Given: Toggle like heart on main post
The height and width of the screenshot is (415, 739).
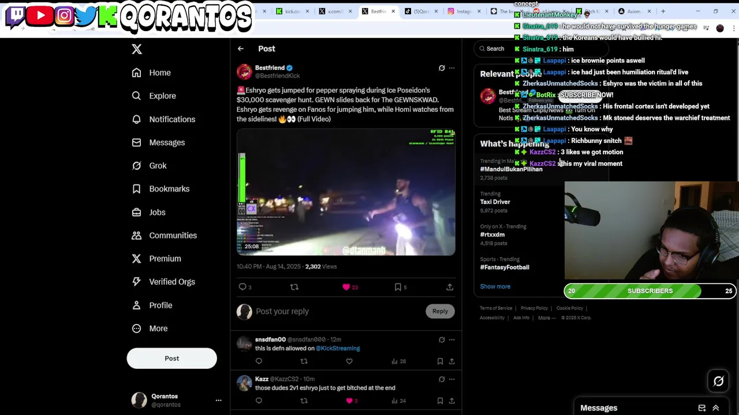Looking at the screenshot, I should [x=346, y=287].
